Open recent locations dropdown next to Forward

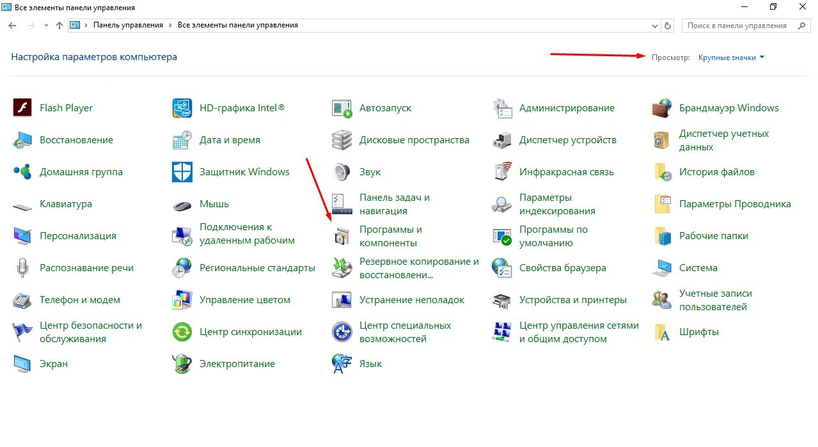point(46,26)
